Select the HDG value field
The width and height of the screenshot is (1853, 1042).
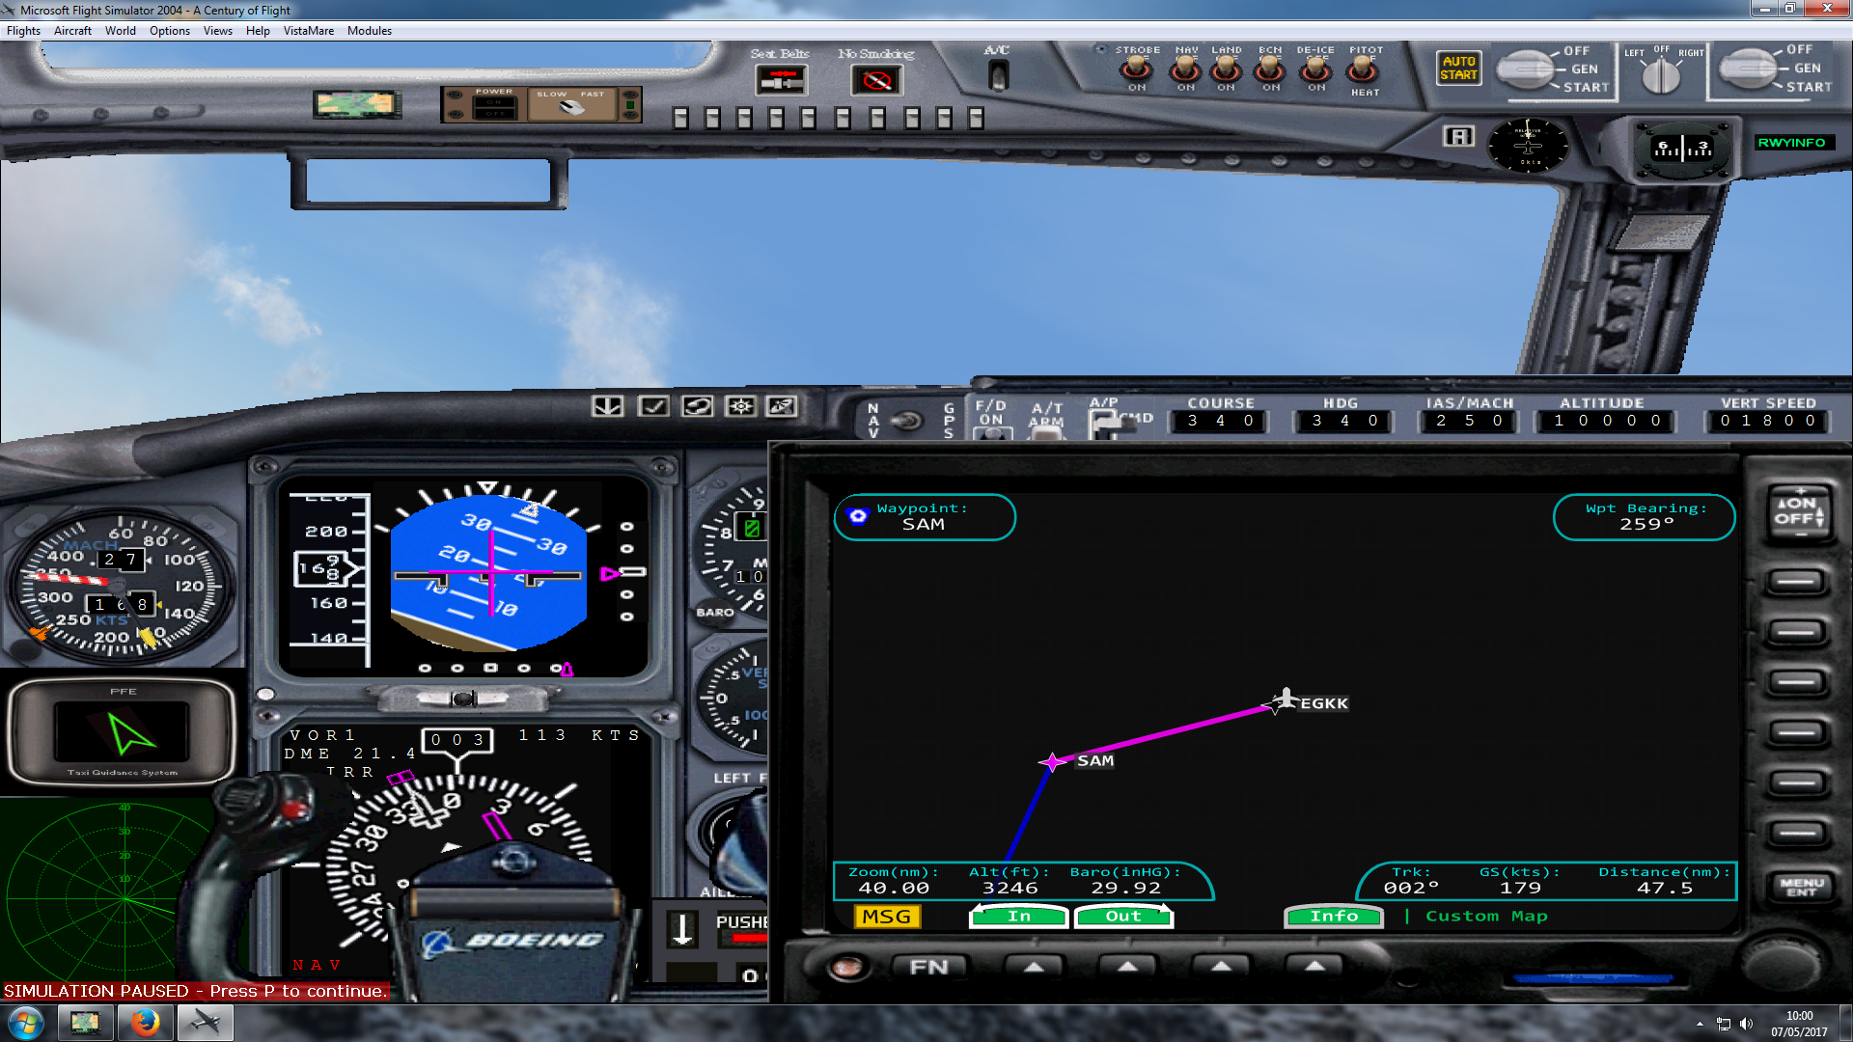click(1339, 421)
